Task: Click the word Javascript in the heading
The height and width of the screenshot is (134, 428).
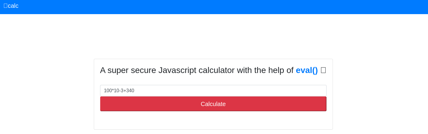Action: [177, 70]
